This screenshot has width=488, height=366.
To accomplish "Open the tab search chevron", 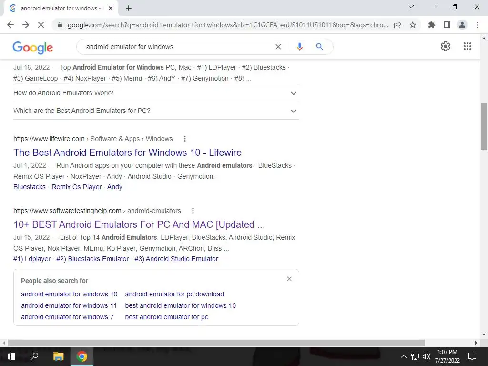I will (x=411, y=7).
